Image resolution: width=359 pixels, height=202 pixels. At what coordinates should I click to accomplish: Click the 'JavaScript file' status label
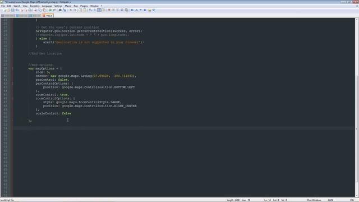(7, 200)
